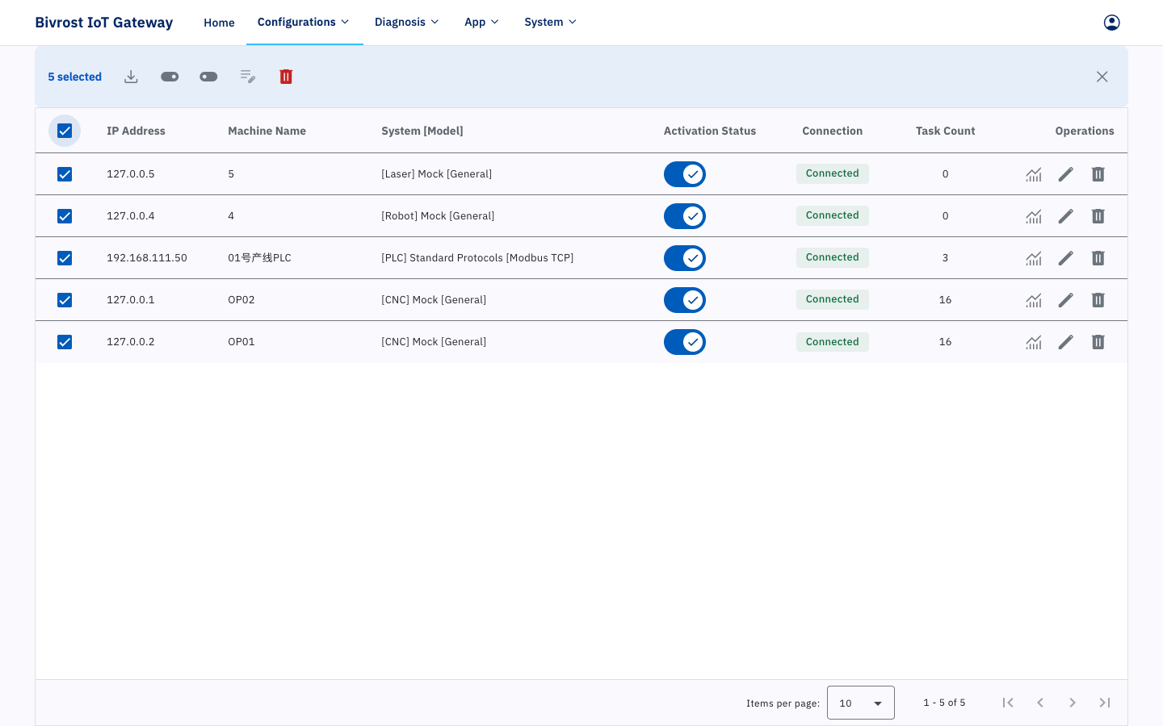Open chart view for machine 127.0.0.5
This screenshot has width=1163, height=726.
click(1034, 174)
